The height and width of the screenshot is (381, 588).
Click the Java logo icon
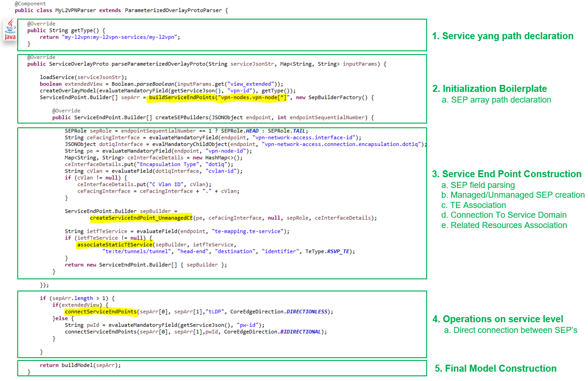(x=9, y=29)
